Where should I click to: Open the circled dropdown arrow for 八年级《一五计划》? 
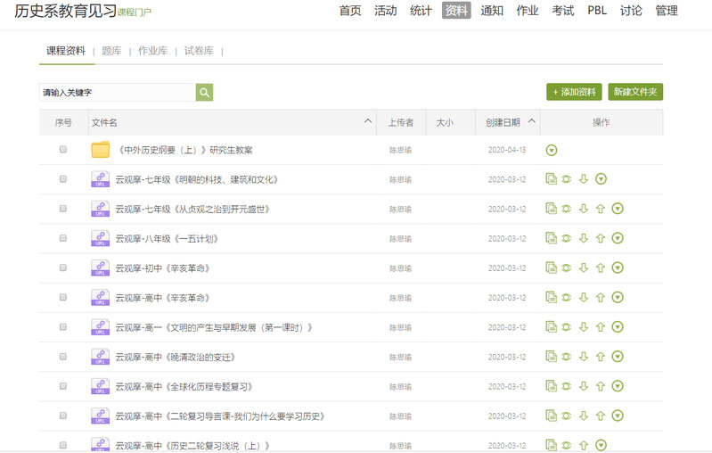point(618,239)
